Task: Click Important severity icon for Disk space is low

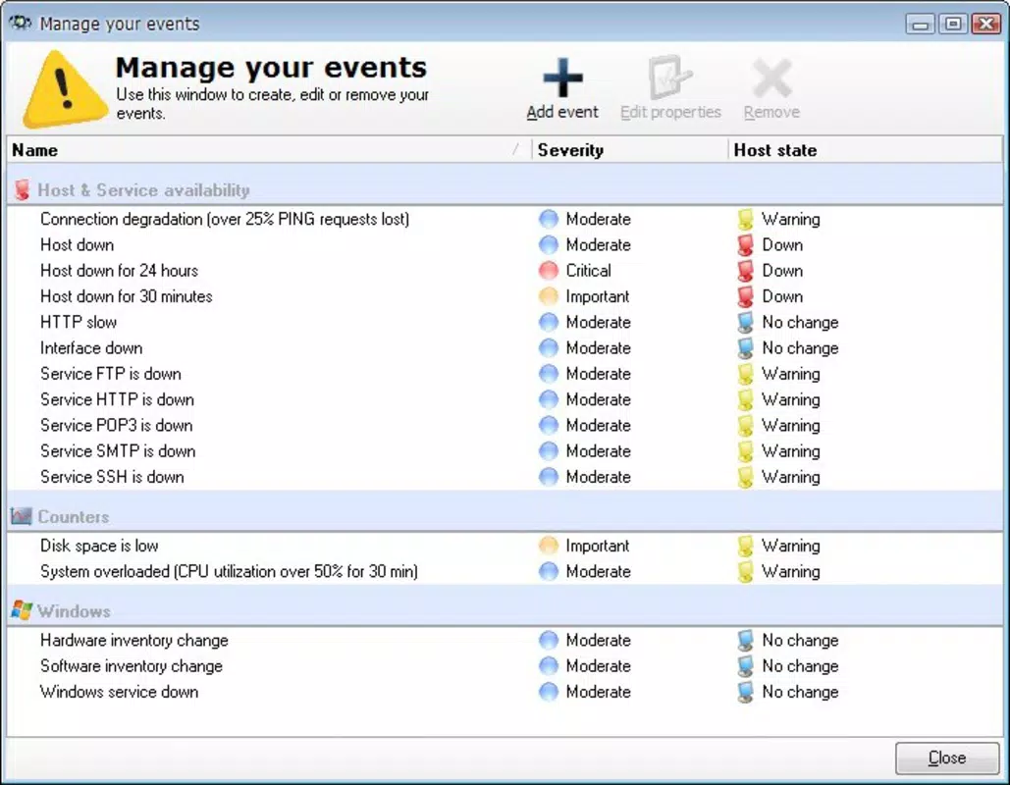Action: [548, 546]
